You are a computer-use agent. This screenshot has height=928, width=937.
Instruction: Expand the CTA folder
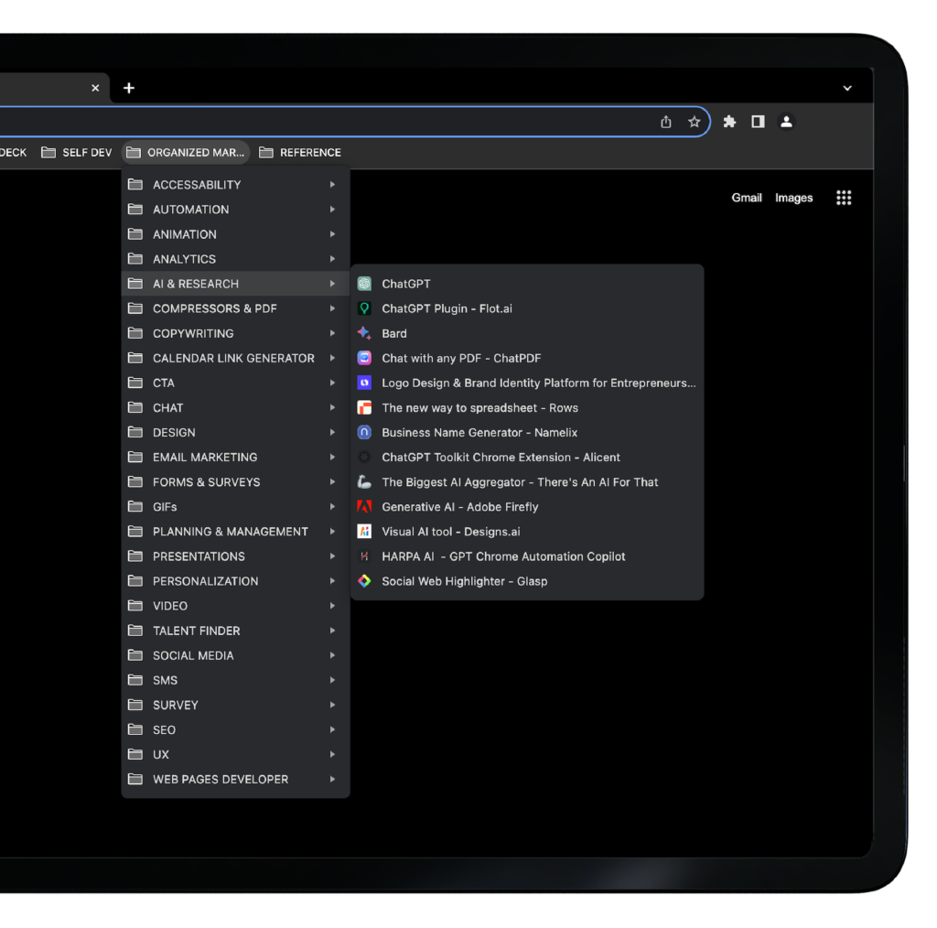click(x=235, y=383)
